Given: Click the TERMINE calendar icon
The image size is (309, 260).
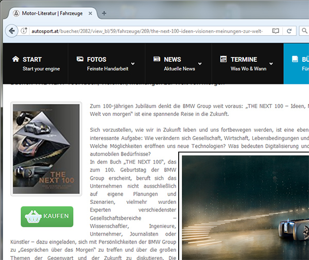Looking at the screenshot, I should [224, 59].
